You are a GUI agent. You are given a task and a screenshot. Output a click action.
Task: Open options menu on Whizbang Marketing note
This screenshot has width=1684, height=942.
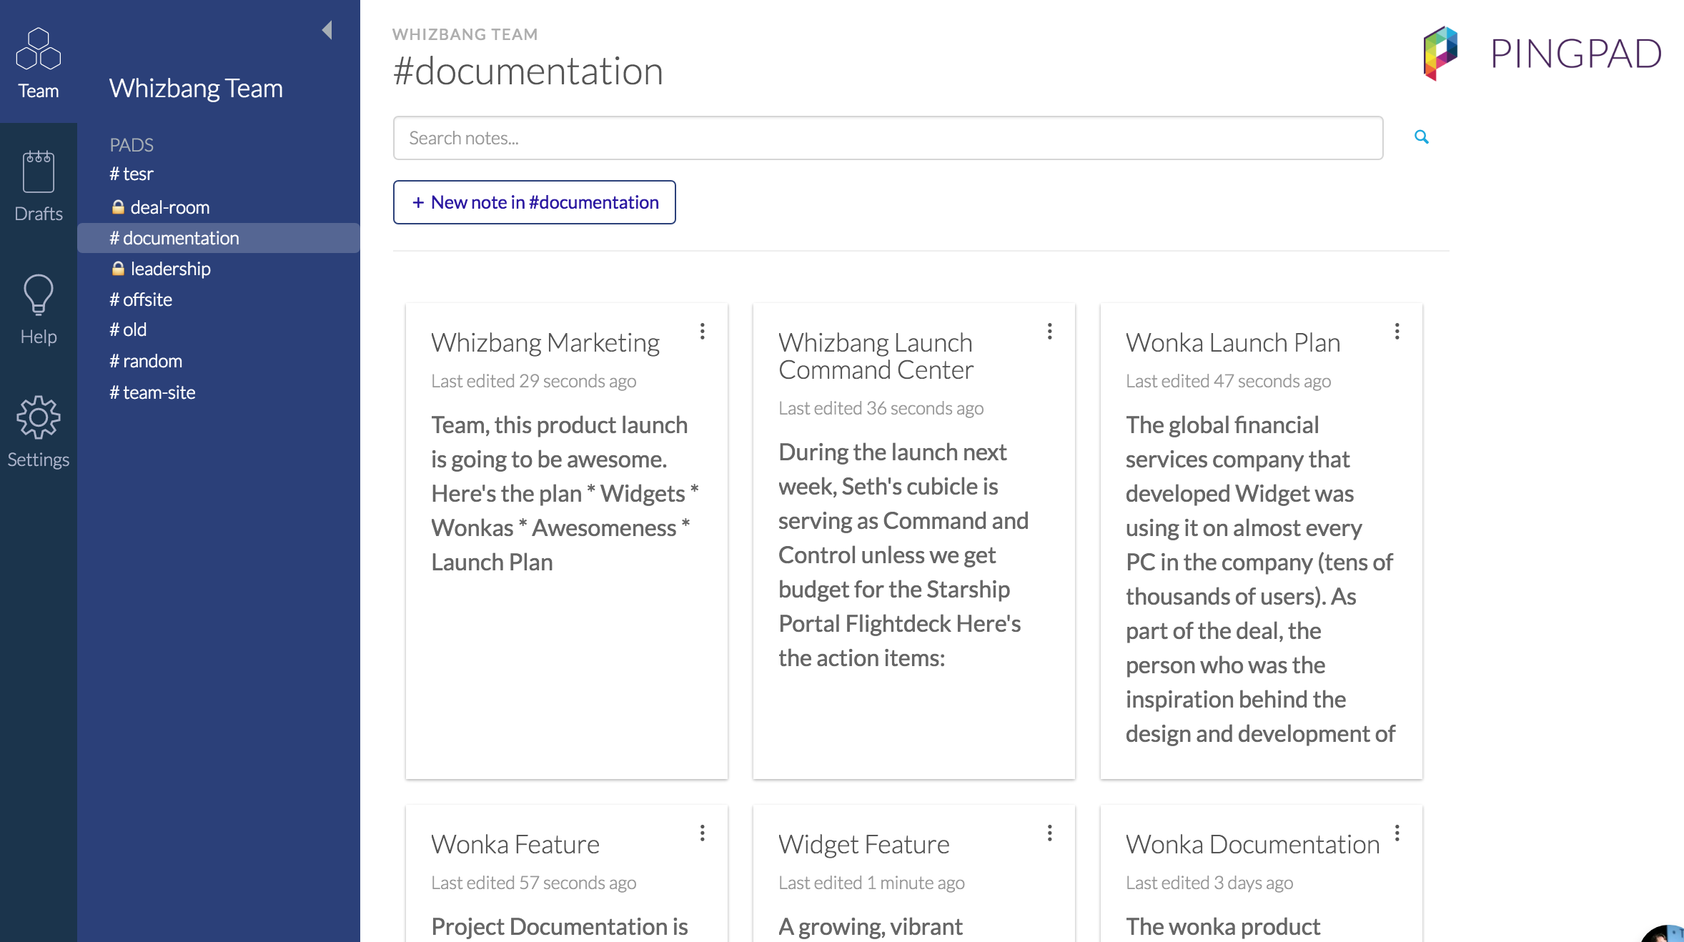coord(702,331)
